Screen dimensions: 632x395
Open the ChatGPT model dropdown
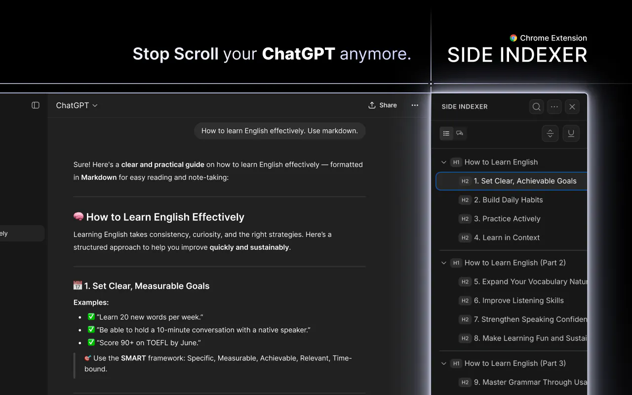77,105
